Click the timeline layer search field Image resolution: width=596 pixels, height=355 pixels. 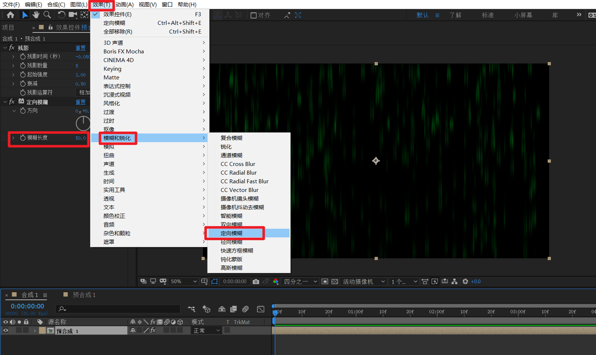tap(119, 309)
